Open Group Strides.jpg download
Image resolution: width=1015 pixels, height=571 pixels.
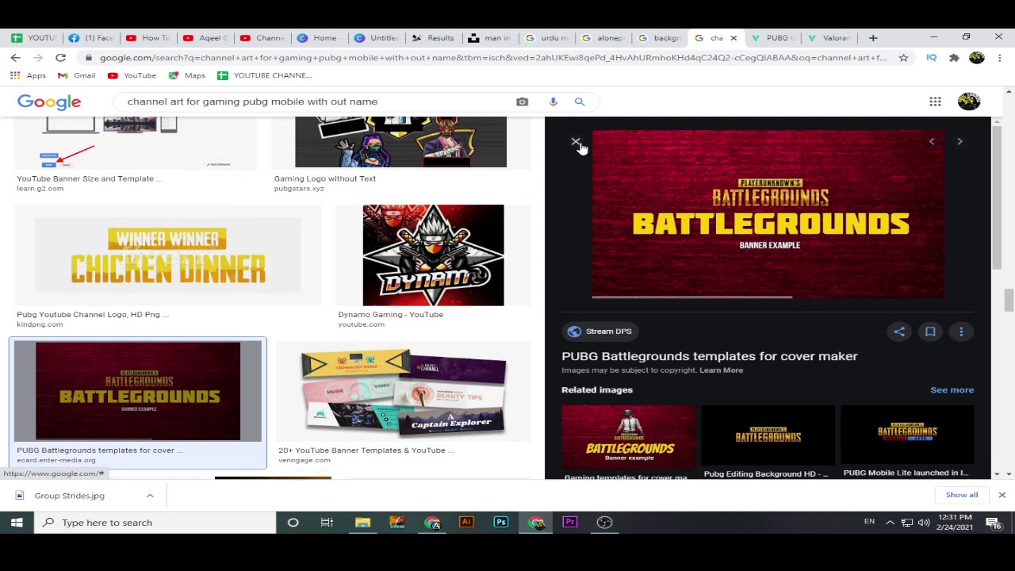click(70, 496)
